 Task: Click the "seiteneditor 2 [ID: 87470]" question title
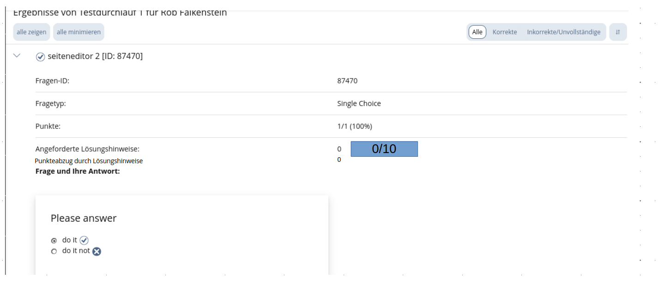coord(95,56)
